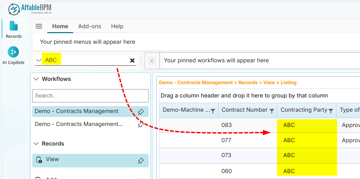
Task: Select the row with contract number 083
Action: click(226, 125)
